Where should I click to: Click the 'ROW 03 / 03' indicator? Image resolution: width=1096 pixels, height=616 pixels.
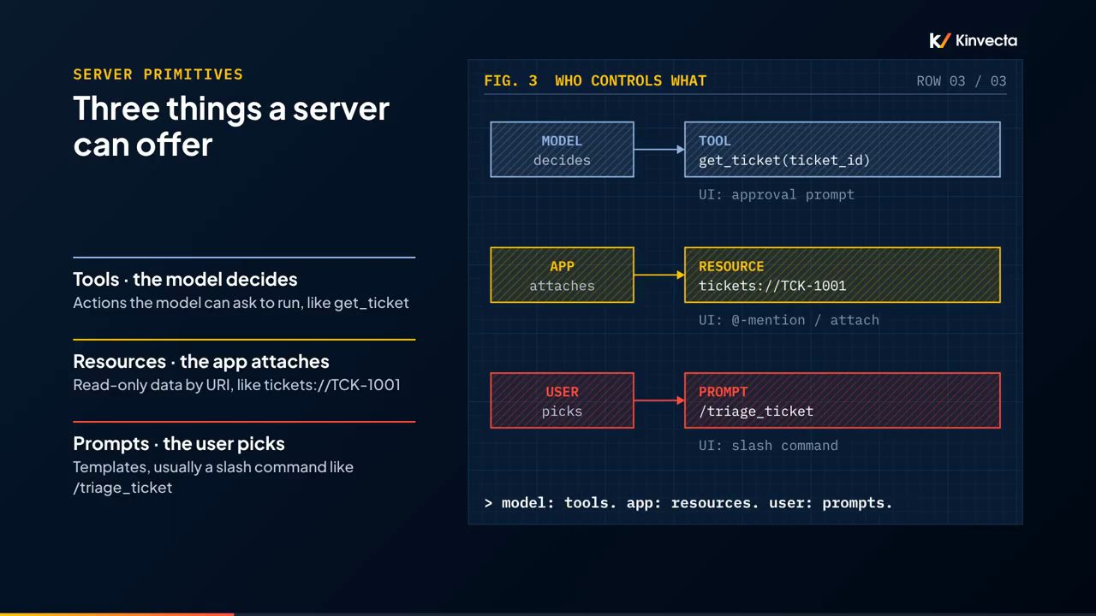pos(962,81)
